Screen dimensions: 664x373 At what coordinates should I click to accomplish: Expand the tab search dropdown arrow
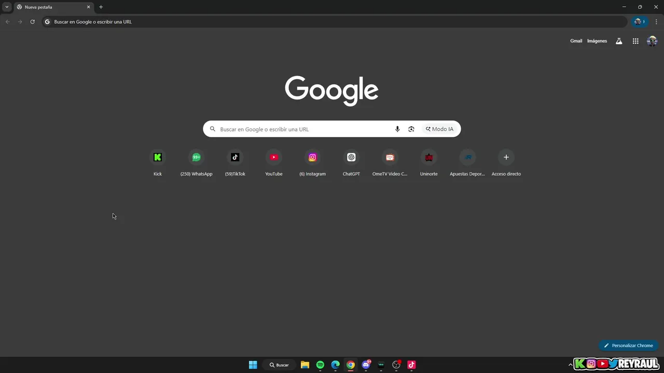coord(7,7)
